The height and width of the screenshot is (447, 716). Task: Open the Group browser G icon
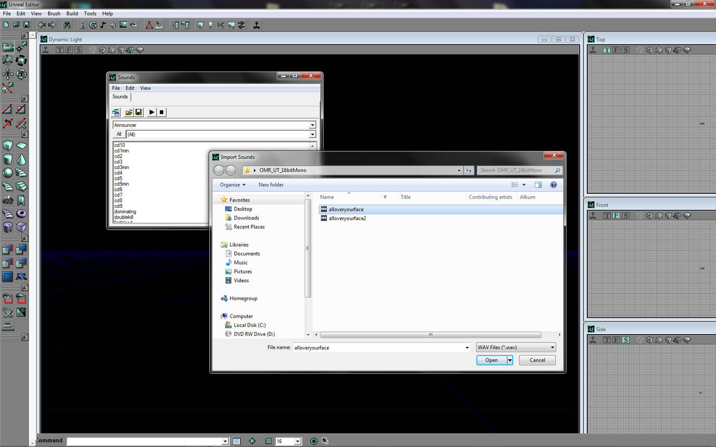[x=92, y=25]
